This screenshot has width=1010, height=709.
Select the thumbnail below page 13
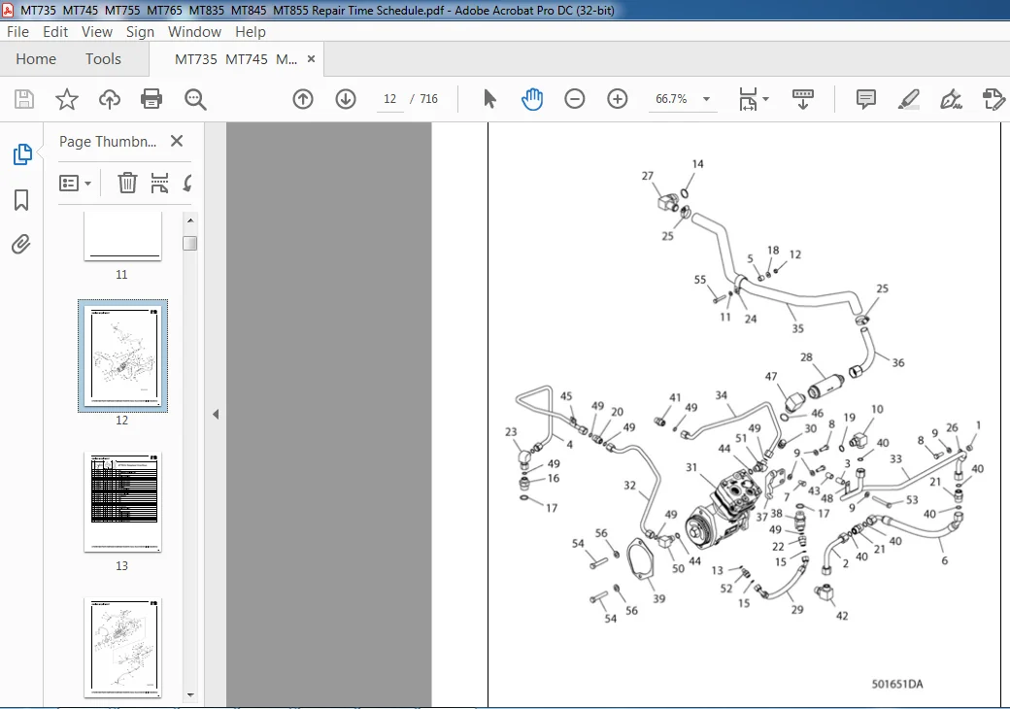pos(122,648)
